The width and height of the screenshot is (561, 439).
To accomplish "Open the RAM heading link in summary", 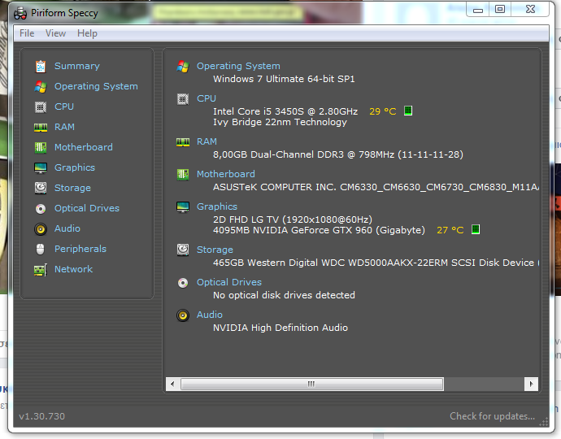I will coord(207,141).
